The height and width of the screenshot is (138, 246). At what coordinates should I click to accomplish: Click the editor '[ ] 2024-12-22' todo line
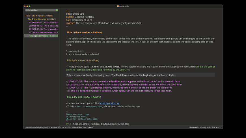123,81
